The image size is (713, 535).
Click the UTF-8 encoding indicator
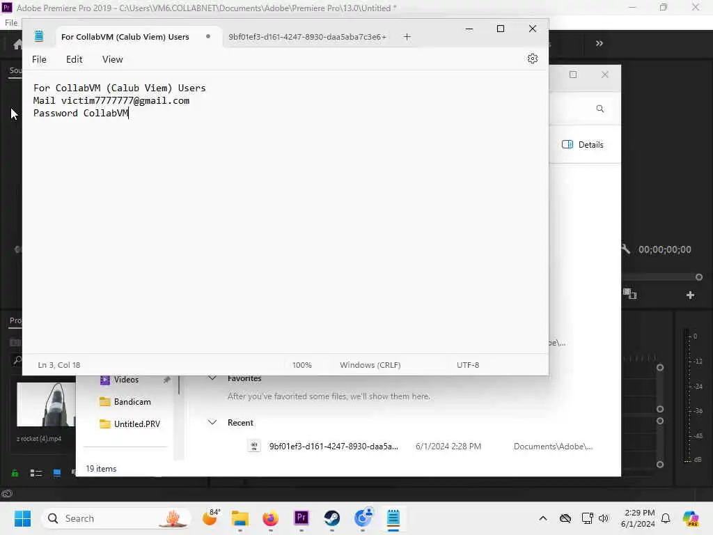(468, 365)
